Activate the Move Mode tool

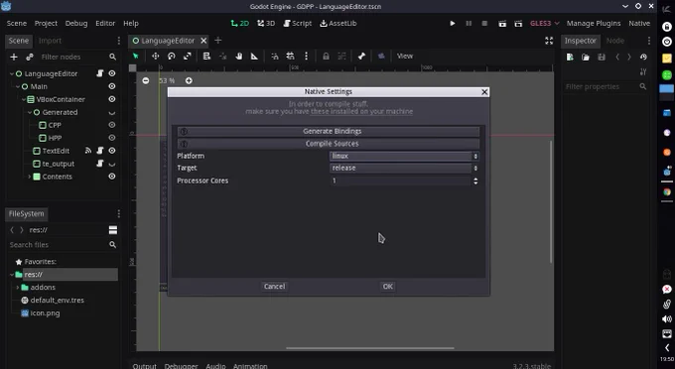pos(156,57)
